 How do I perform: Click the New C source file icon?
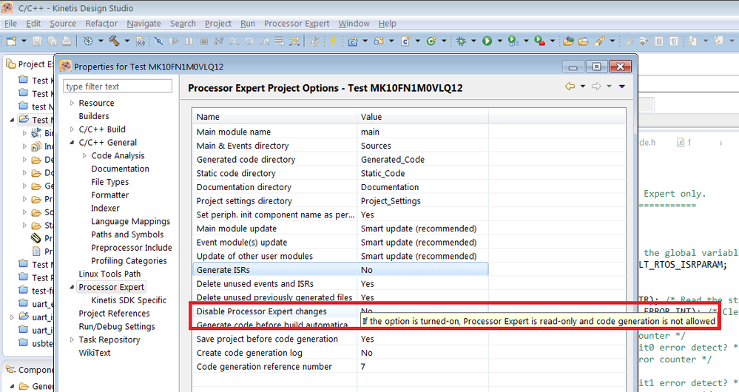405,41
